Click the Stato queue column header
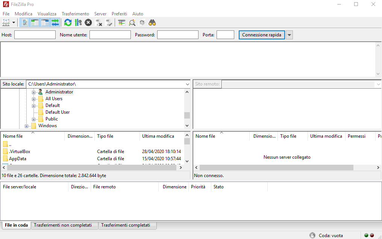382x239 pixels. tap(239, 187)
